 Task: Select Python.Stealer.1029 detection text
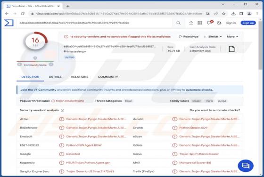(x=193, y=128)
